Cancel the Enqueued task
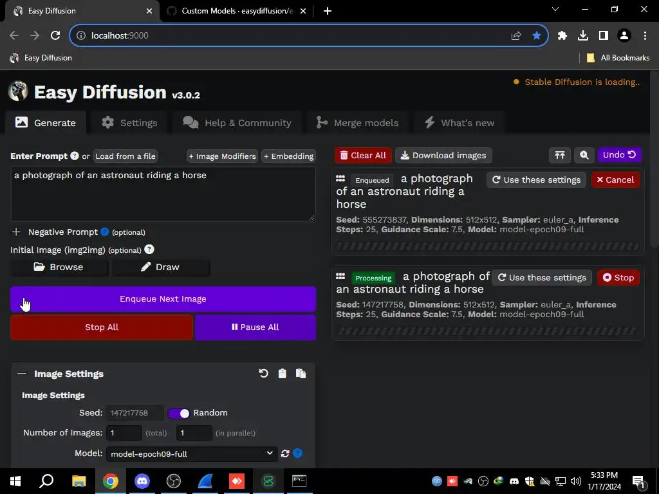This screenshot has width=659, height=494. (615, 180)
